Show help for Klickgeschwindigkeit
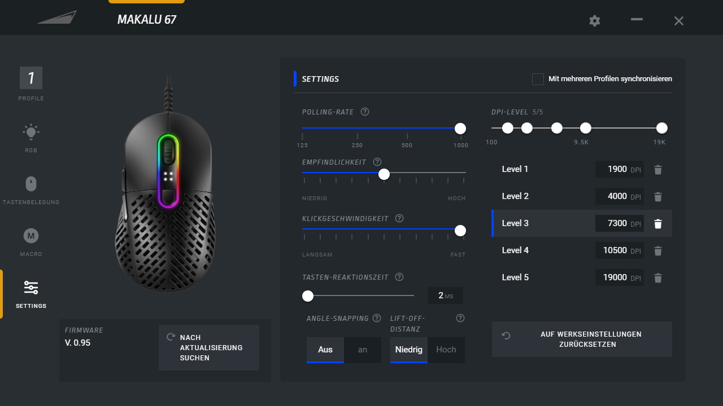 pos(399,218)
